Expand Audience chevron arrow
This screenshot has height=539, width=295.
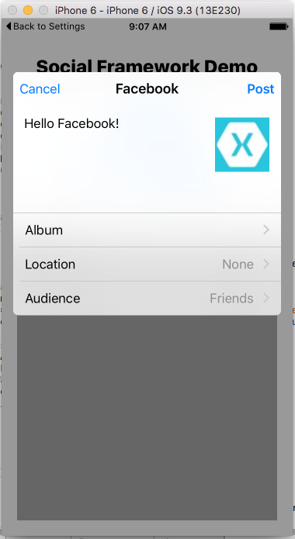click(x=266, y=298)
